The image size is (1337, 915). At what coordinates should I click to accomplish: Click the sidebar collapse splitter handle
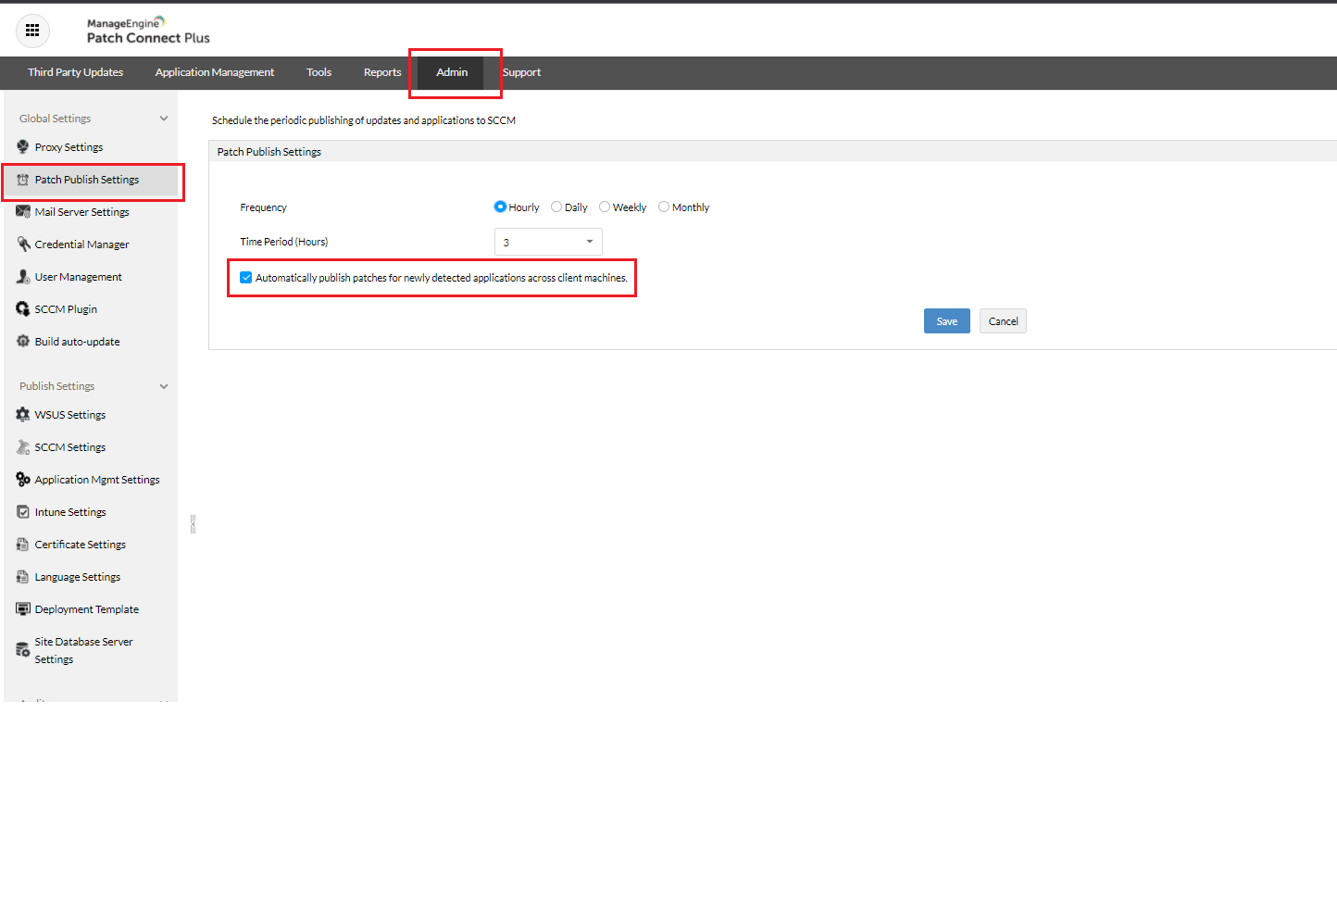(193, 524)
